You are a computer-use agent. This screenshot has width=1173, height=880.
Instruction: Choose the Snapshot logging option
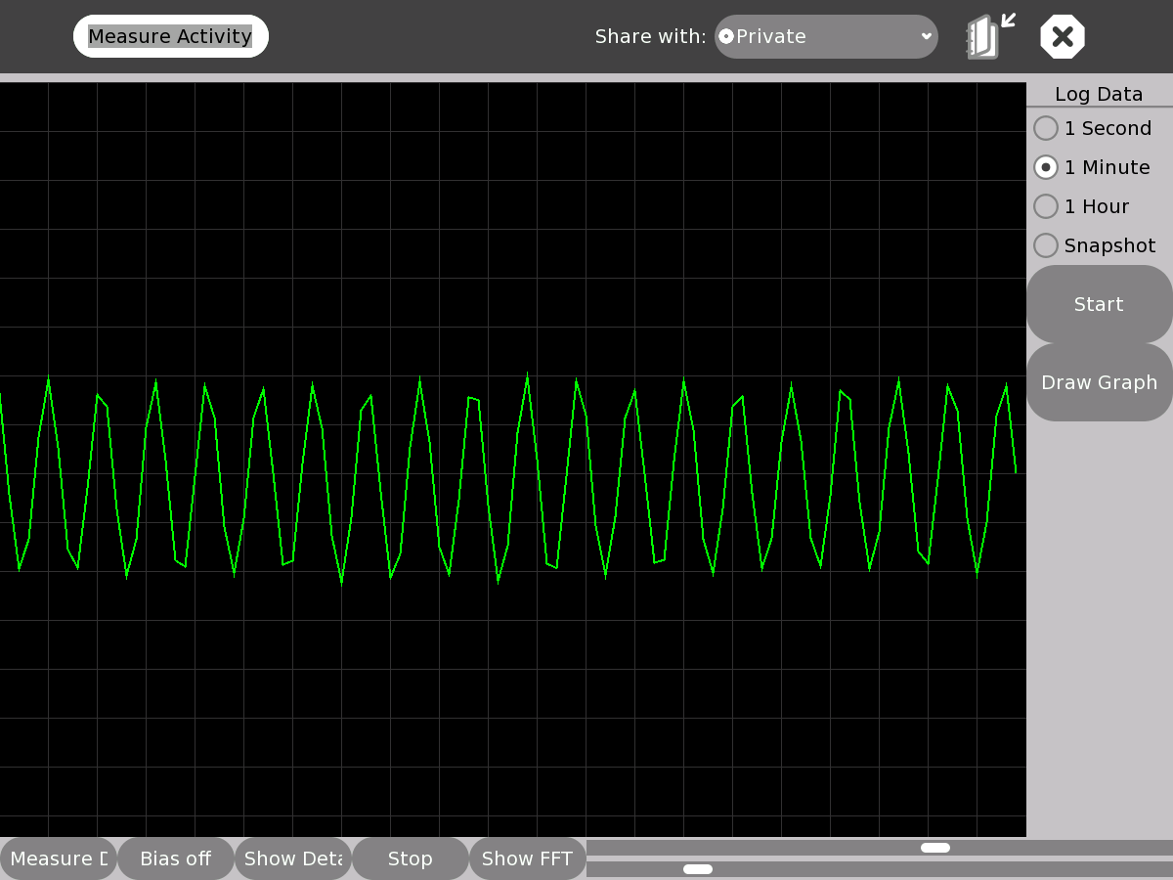pos(1046,245)
